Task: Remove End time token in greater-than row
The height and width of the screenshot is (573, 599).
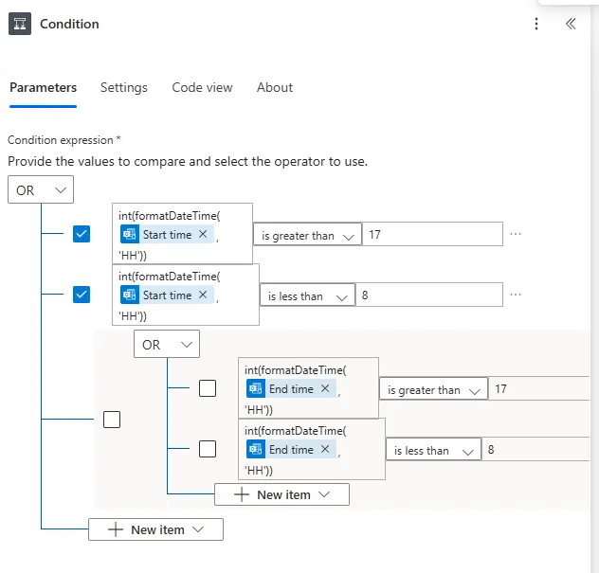Action: click(325, 389)
